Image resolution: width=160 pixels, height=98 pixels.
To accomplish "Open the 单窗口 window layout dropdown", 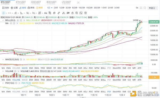I will pos(153,8).
